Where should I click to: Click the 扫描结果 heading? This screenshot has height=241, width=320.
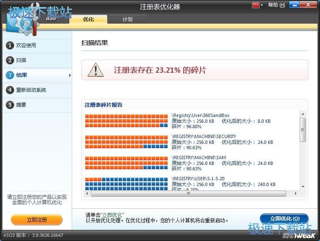point(95,43)
